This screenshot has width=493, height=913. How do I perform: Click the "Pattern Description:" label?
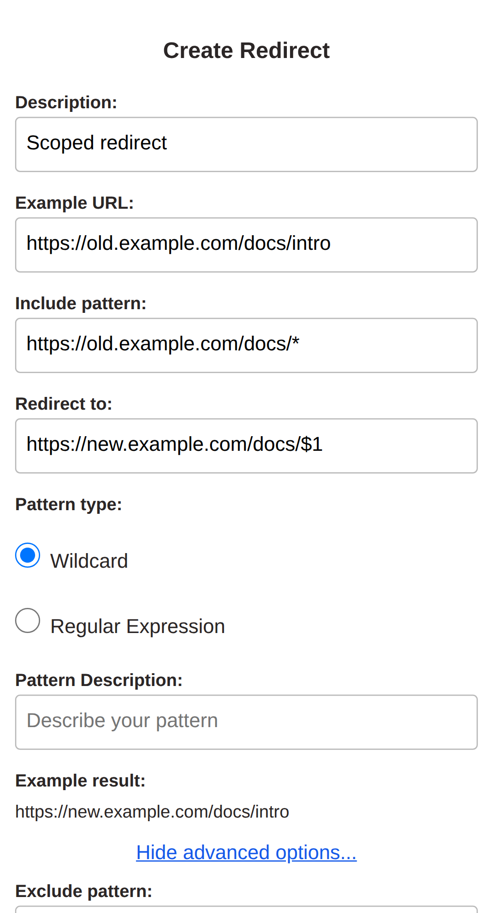(99, 680)
